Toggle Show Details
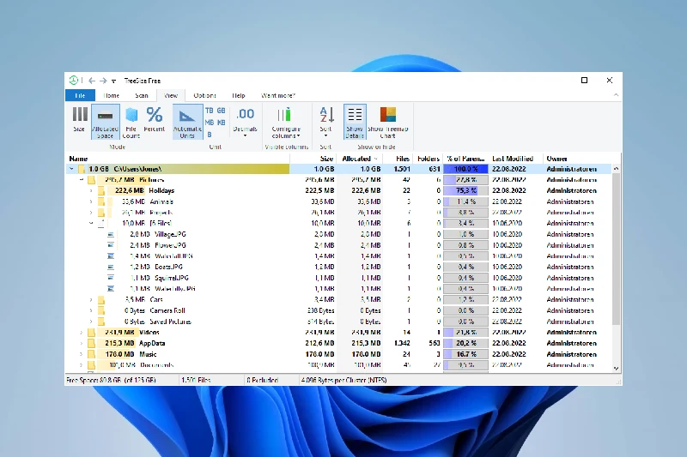Viewport: 687px width, 457px height. [355, 122]
